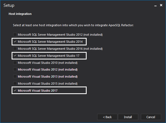Select the 'Microsoft Visual Studio 2017' label
Screen dimensions: 166x123
tap(38, 91)
